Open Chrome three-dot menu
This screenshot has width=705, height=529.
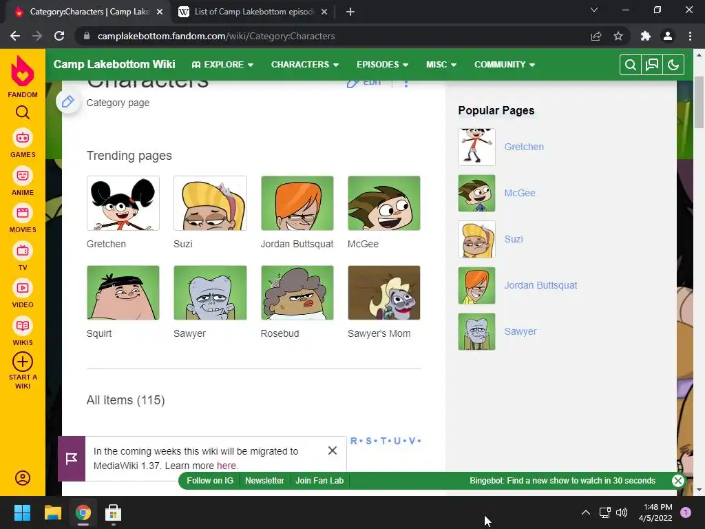[690, 36]
